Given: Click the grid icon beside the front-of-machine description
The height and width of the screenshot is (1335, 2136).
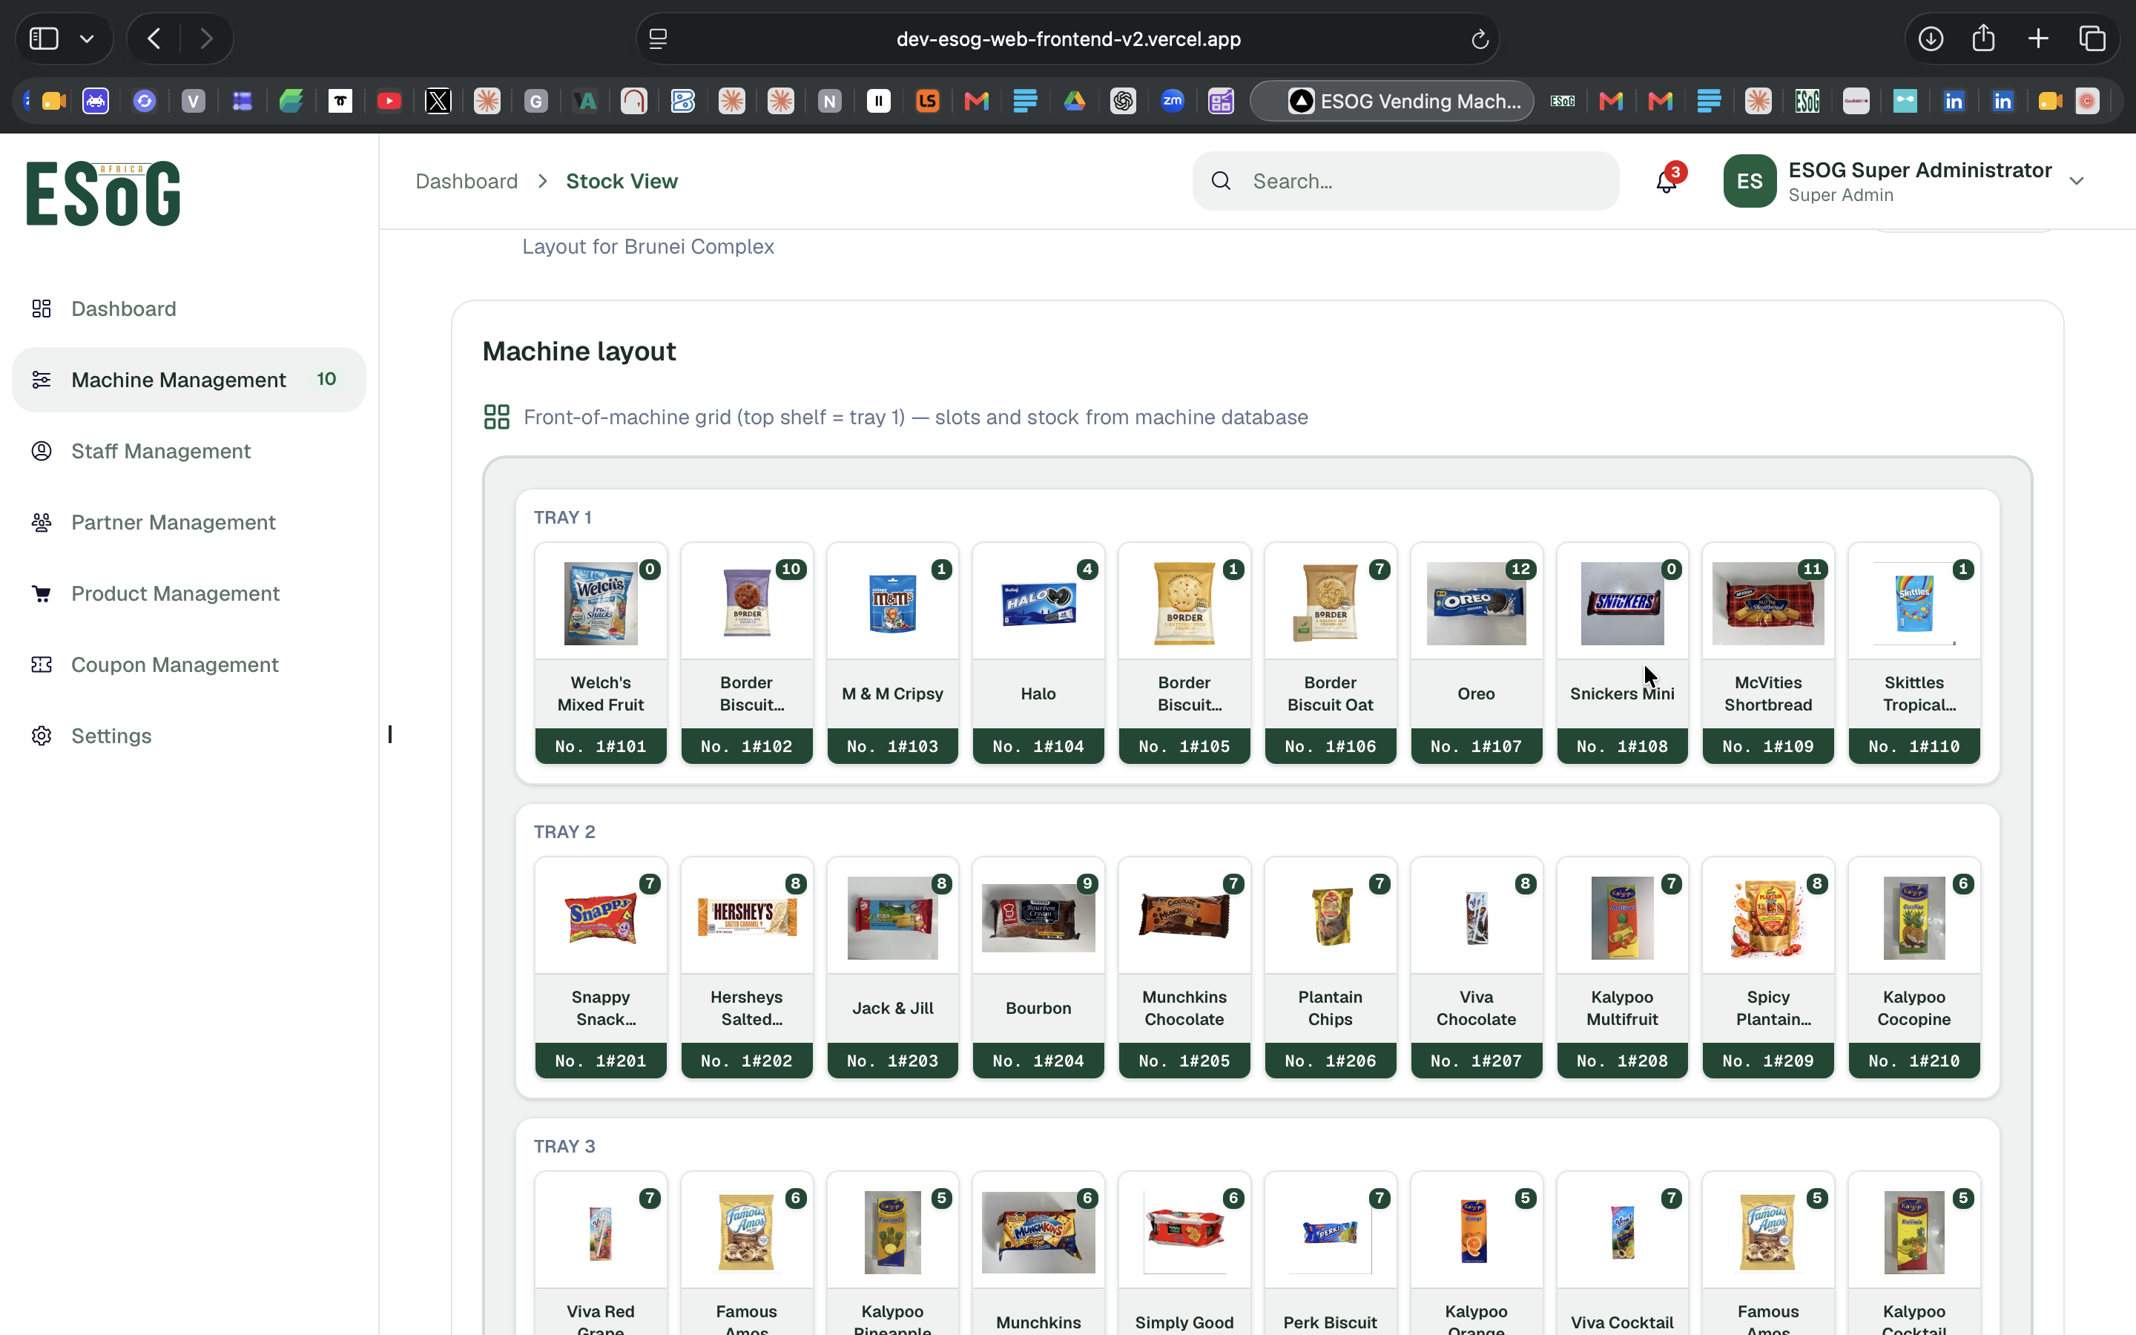Looking at the screenshot, I should [x=497, y=417].
